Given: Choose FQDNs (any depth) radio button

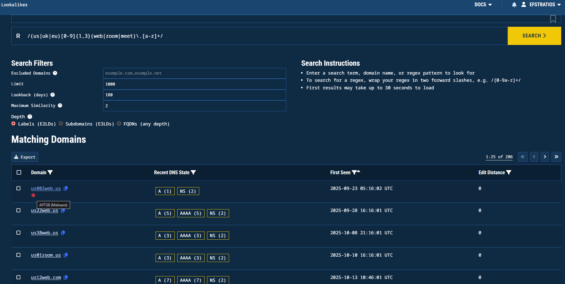Looking at the screenshot, I should tap(119, 124).
